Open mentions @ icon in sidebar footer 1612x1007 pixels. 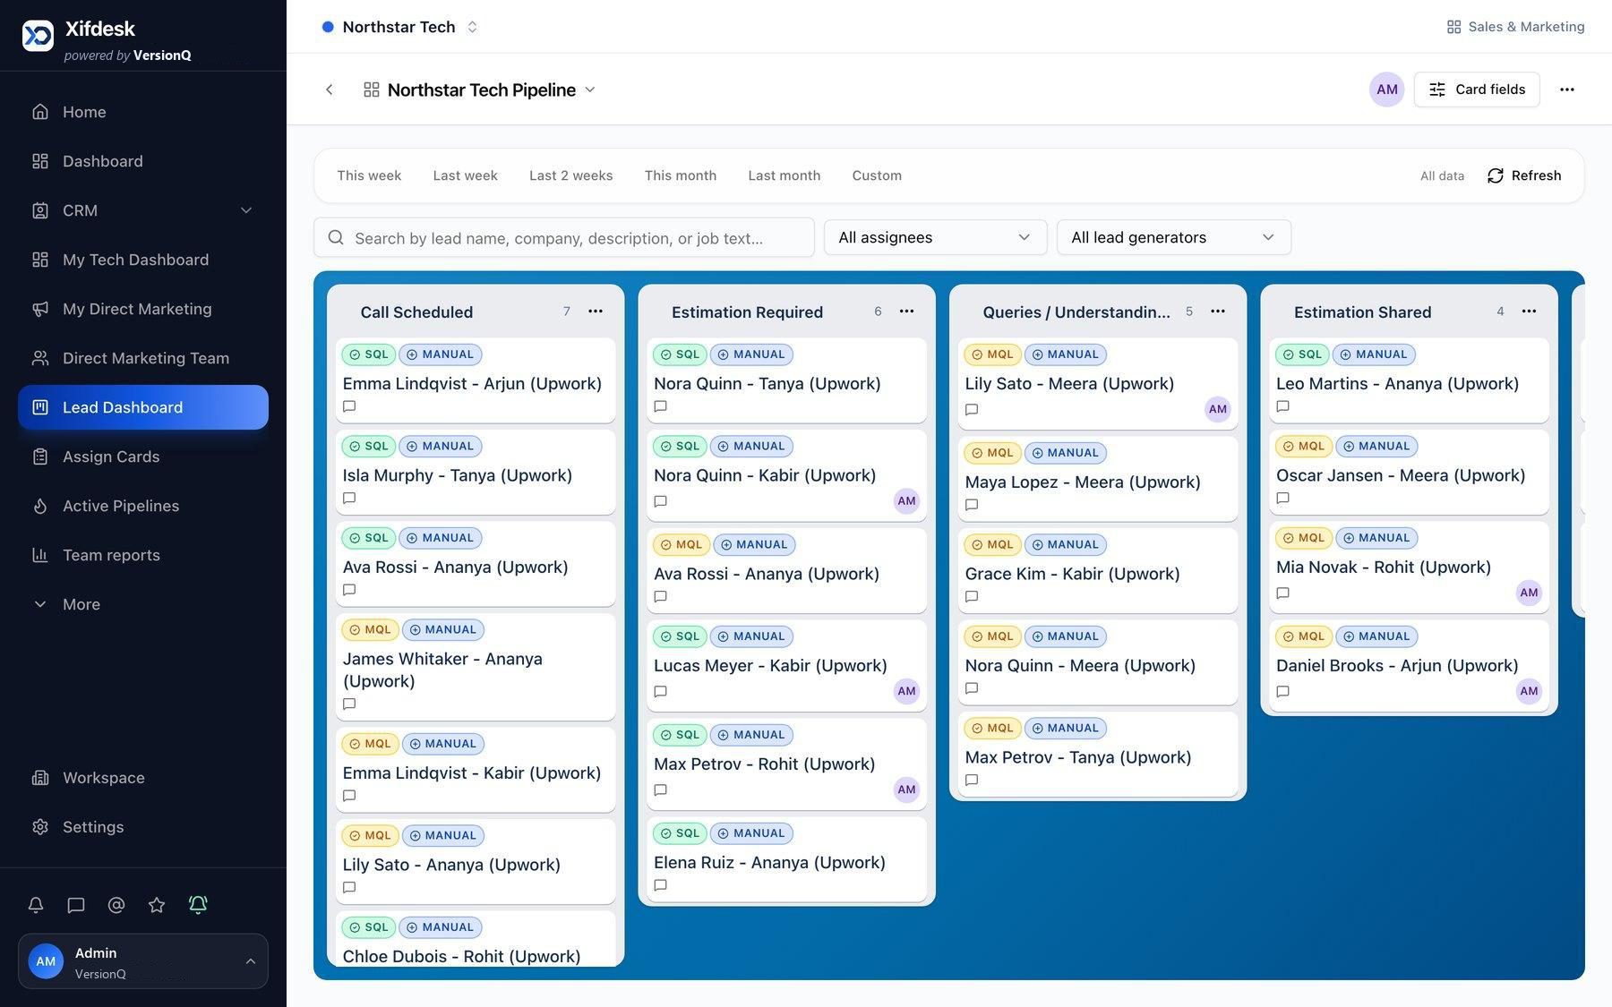pyautogui.click(x=116, y=905)
